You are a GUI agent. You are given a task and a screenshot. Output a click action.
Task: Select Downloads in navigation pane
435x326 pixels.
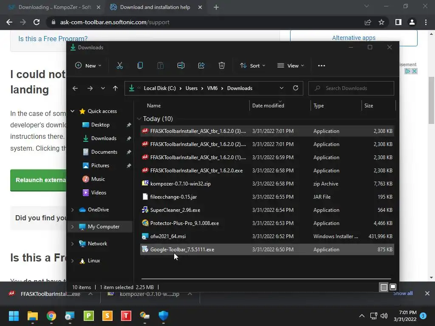click(104, 138)
